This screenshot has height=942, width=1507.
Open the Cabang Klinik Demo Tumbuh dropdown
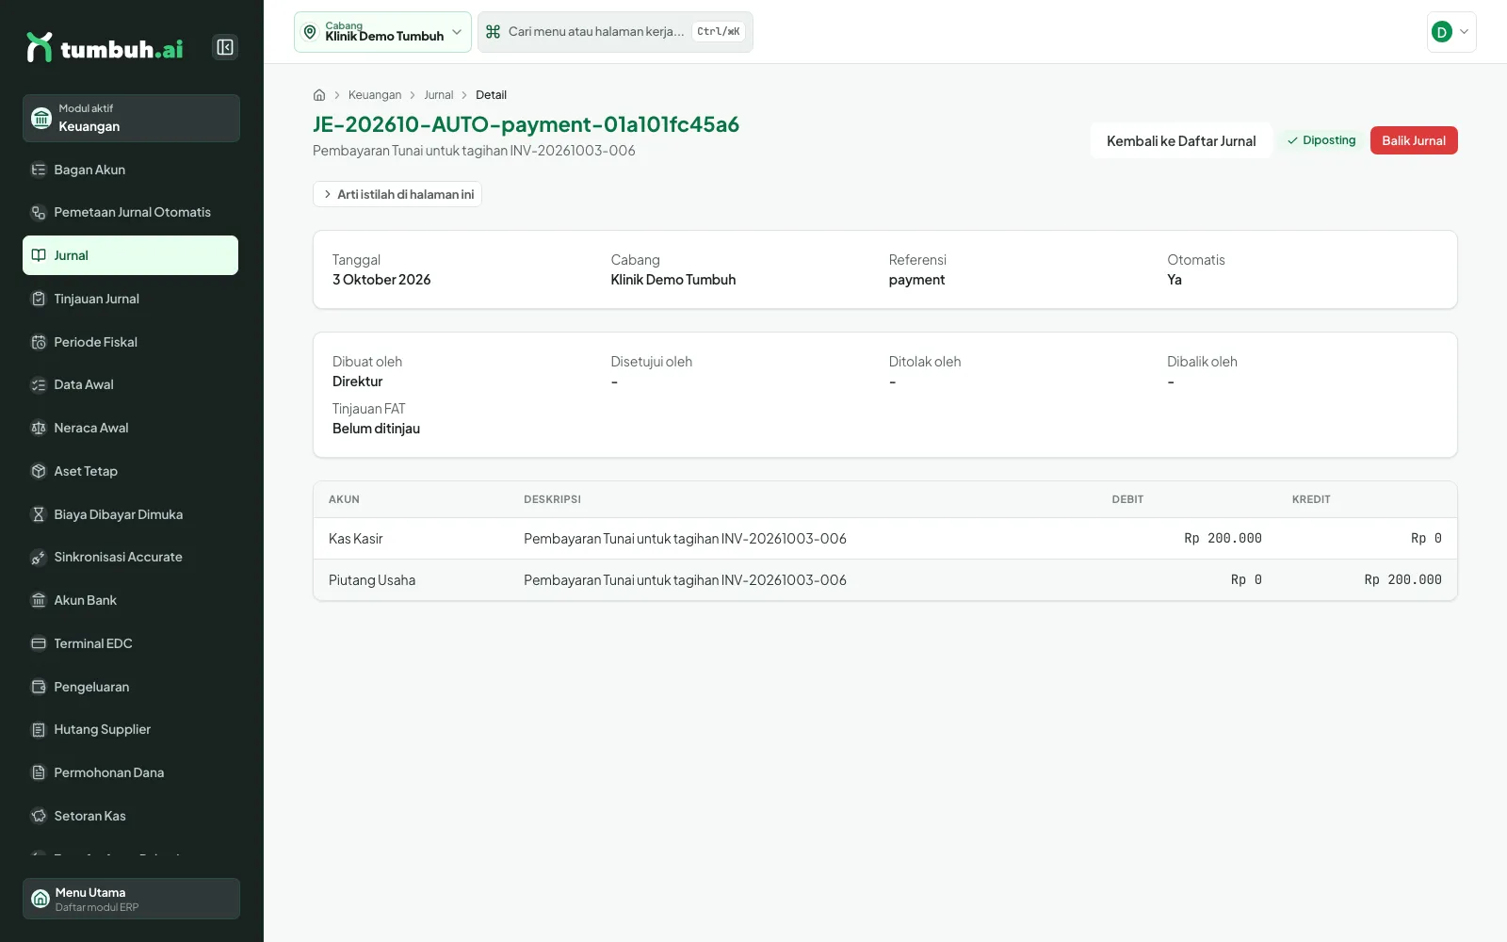pos(382,32)
